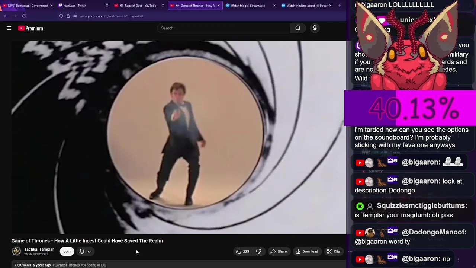
Task: Open site permissions icon in address bar
Action: pyautogui.click(x=75, y=16)
